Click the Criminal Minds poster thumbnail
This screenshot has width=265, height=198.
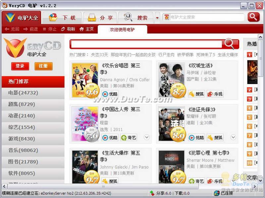(172, 167)
